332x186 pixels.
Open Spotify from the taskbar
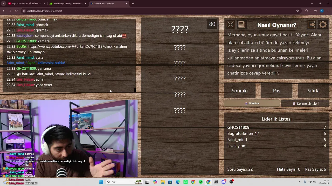[x=201, y=182]
